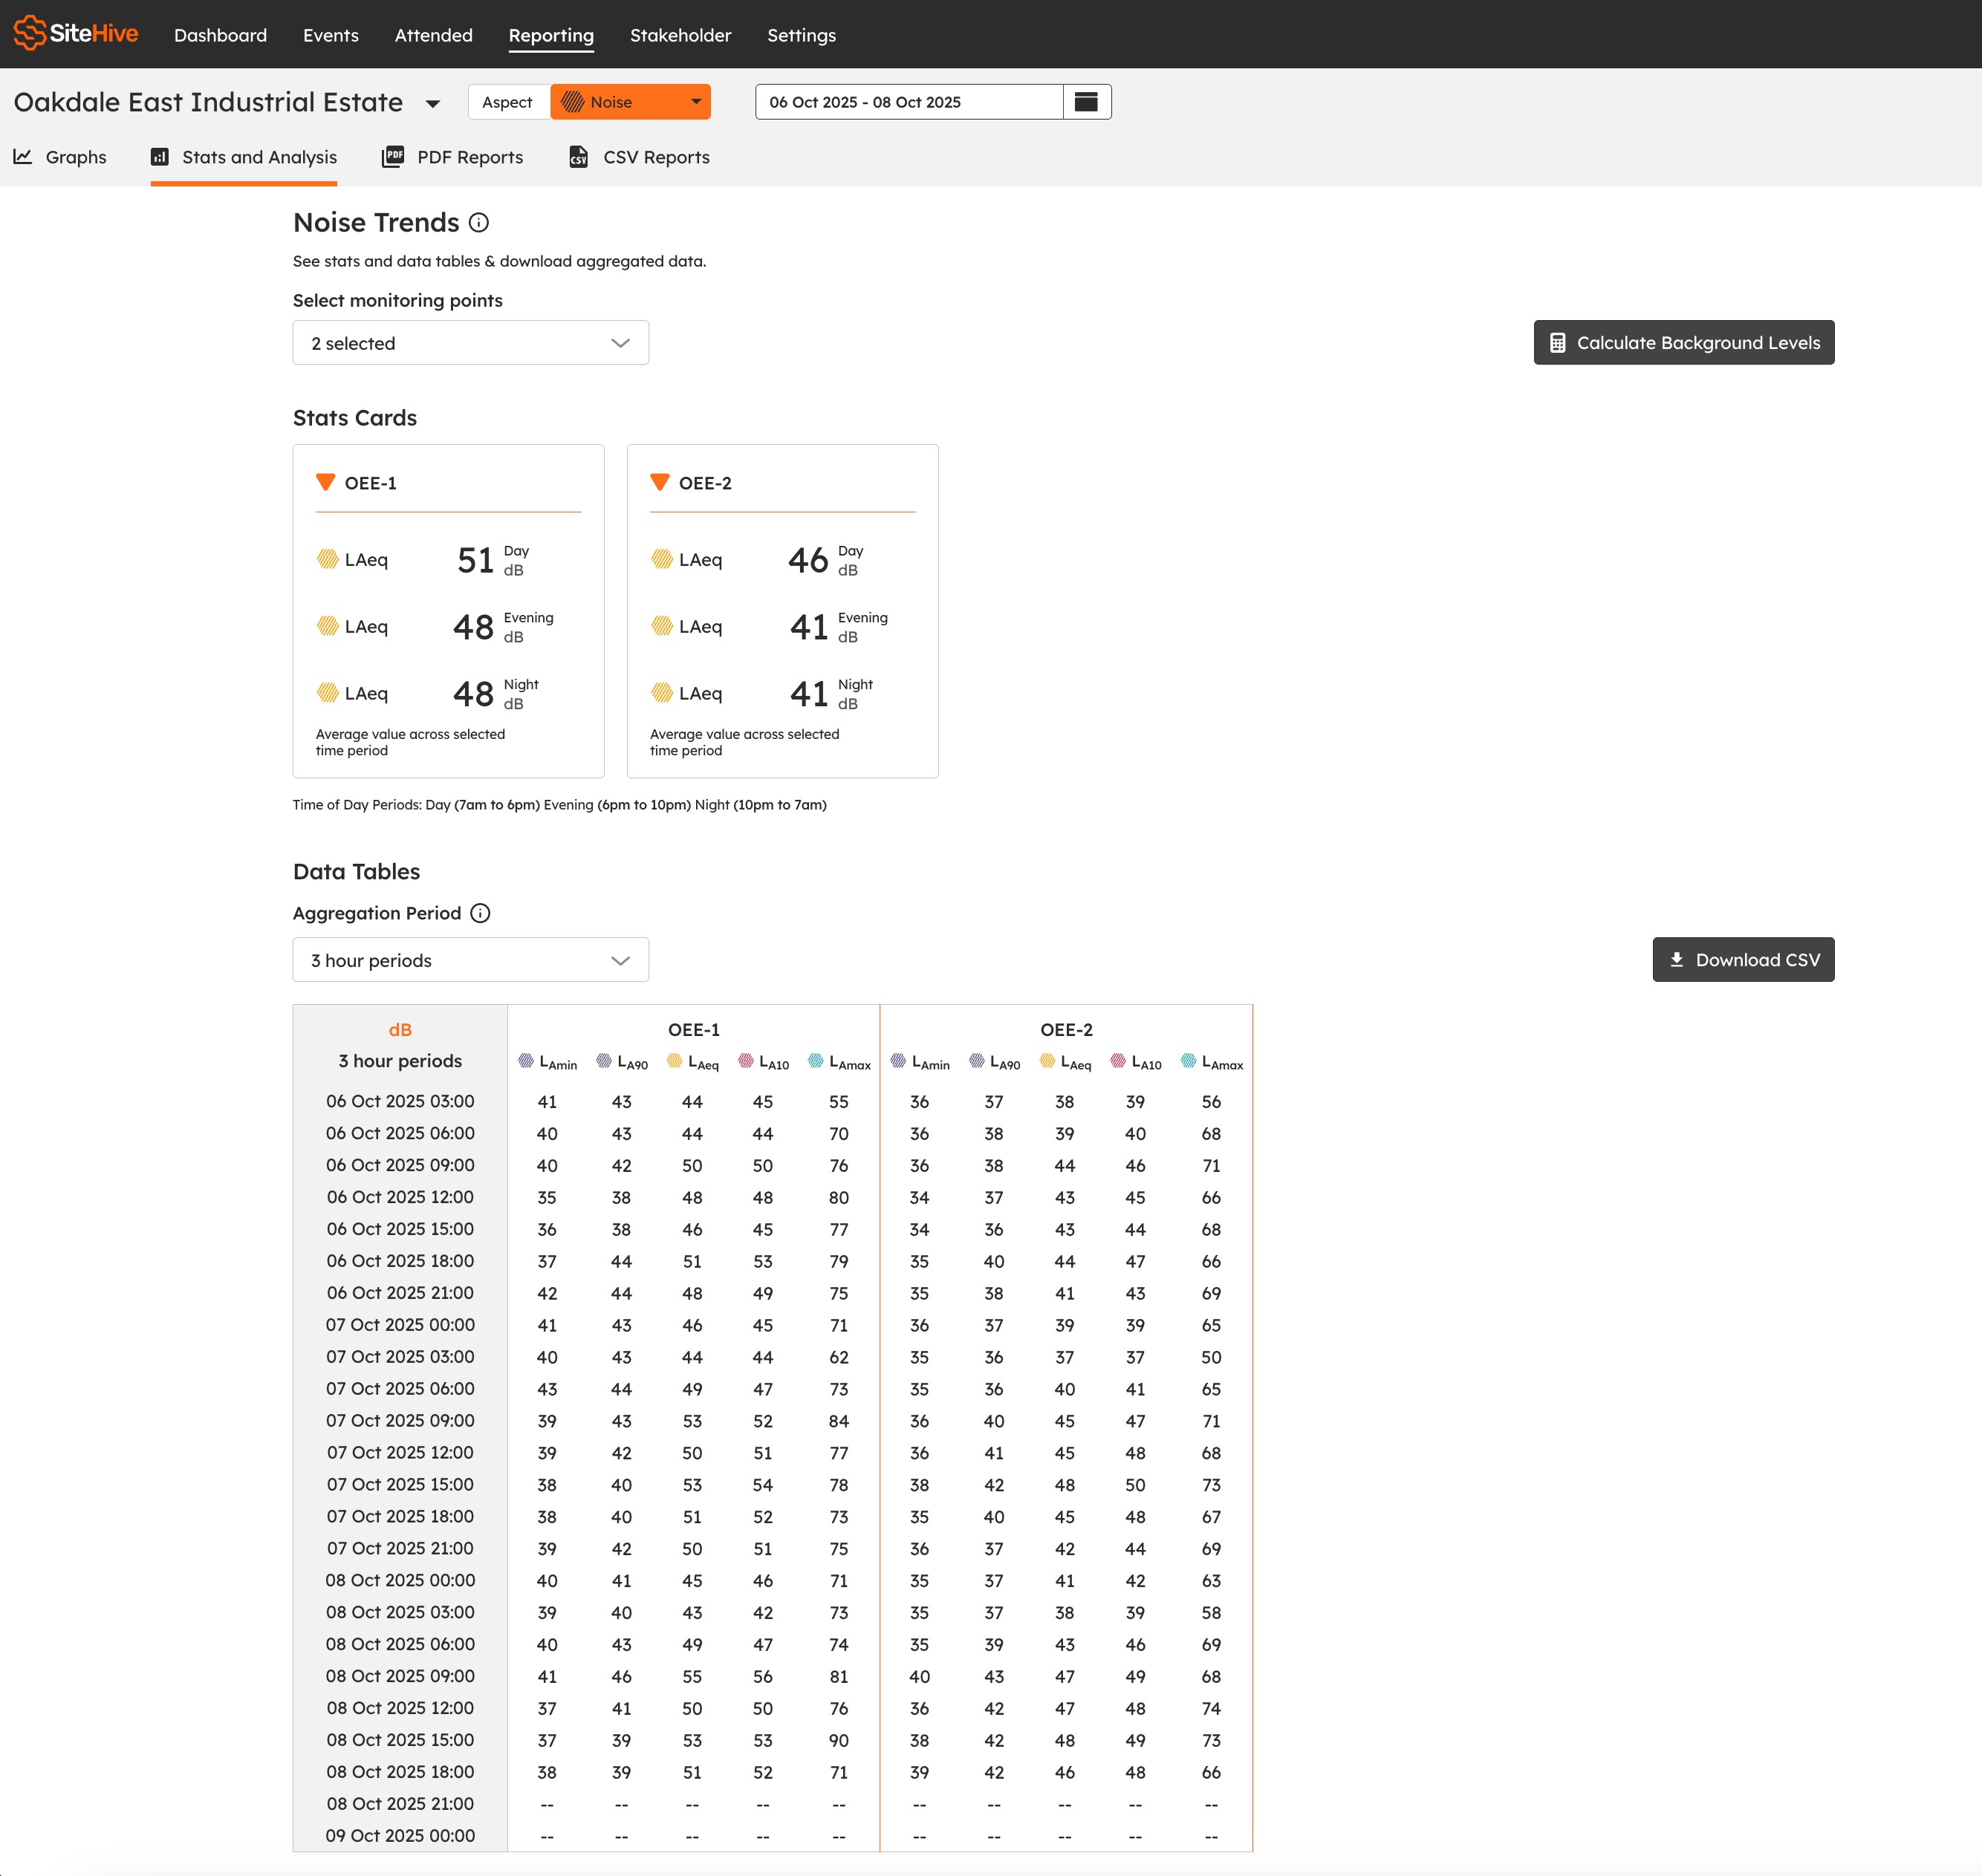This screenshot has width=1982, height=1876.
Task: Click the SiteHive logo icon
Action: click(x=30, y=33)
